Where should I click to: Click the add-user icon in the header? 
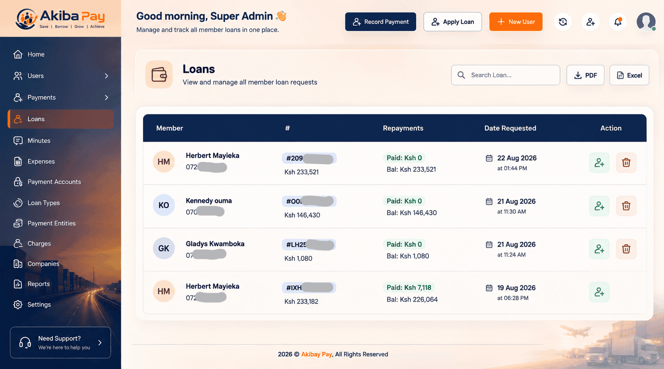pyautogui.click(x=591, y=22)
